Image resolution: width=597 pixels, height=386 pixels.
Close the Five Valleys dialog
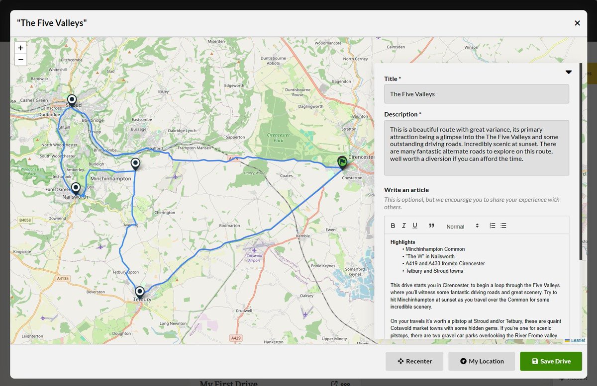[x=577, y=23]
